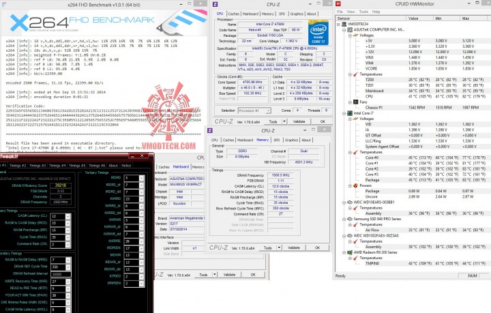Click the computer icon beside VMODTECH
Viewport: 491px width, 313px height.
coord(344,24)
